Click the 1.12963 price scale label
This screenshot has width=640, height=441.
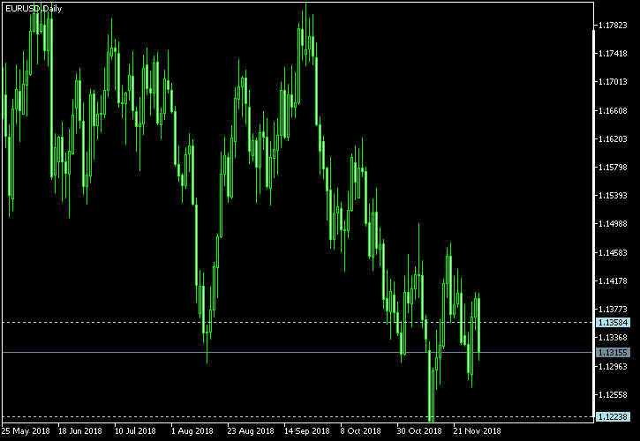(x=613, y=366)
